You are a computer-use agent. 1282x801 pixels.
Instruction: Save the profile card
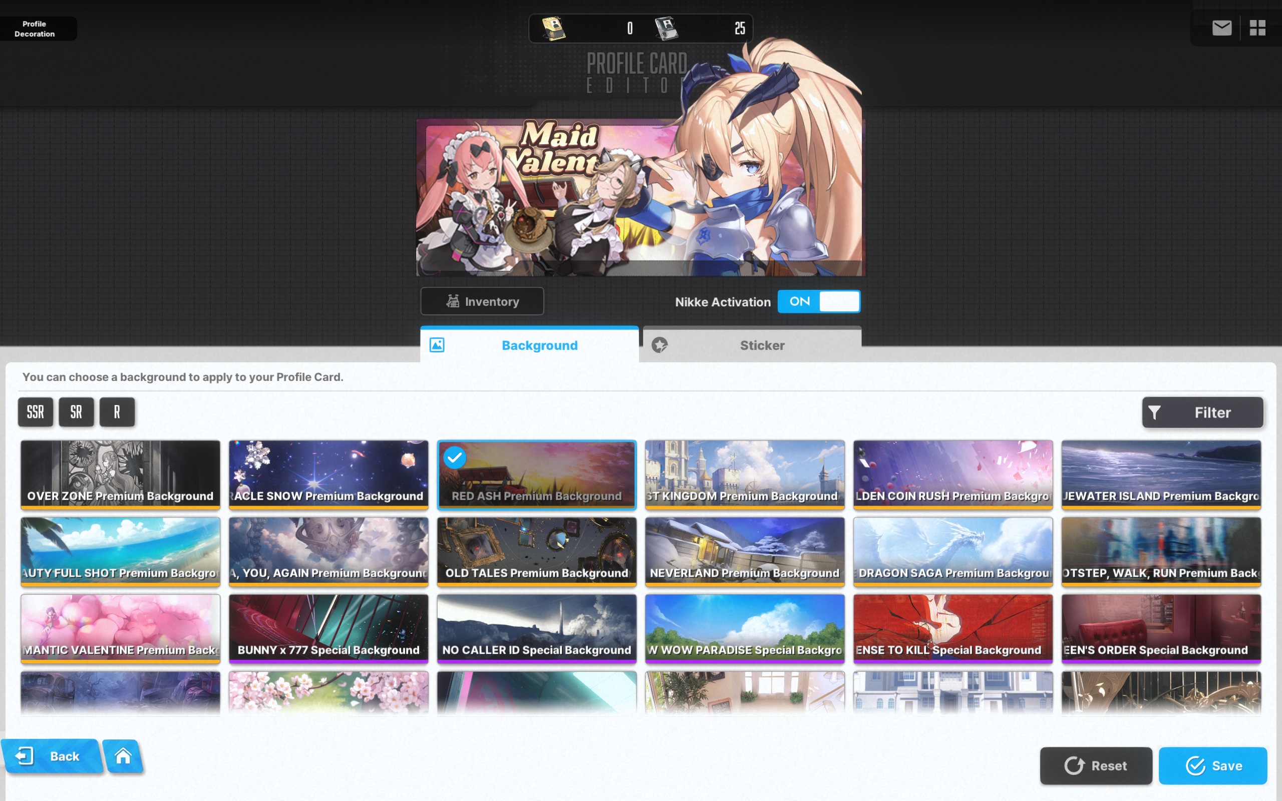tap(1212, 765)
